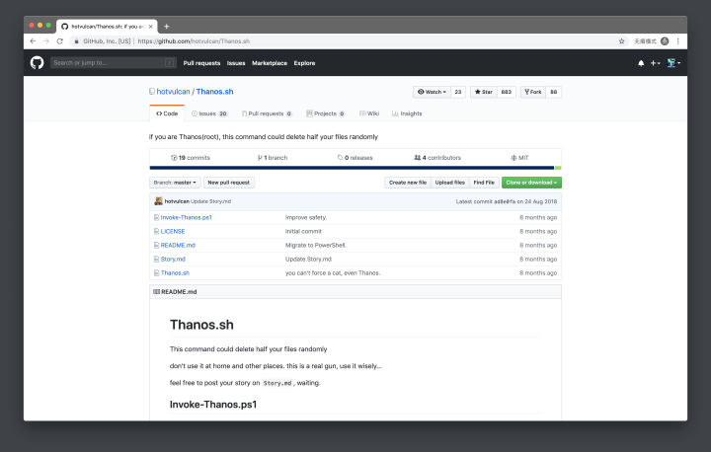Click Create new file button

[x=408, y=183]
